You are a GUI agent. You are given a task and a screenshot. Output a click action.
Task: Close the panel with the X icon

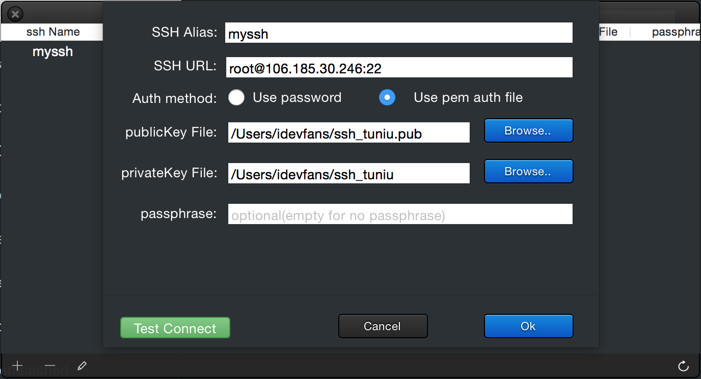click(15, 14)
